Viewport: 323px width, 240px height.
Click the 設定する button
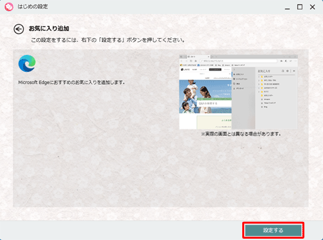[273, 230]
